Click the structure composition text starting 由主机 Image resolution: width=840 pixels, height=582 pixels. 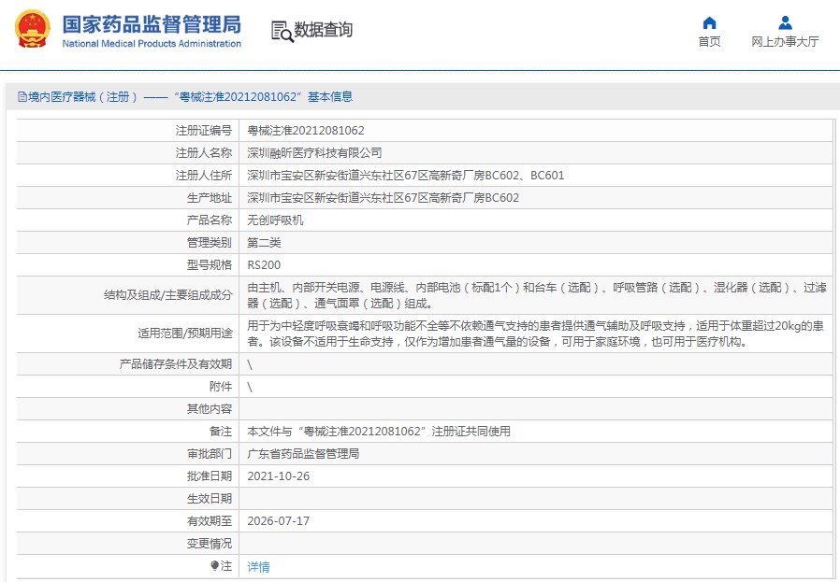point(536,295)
